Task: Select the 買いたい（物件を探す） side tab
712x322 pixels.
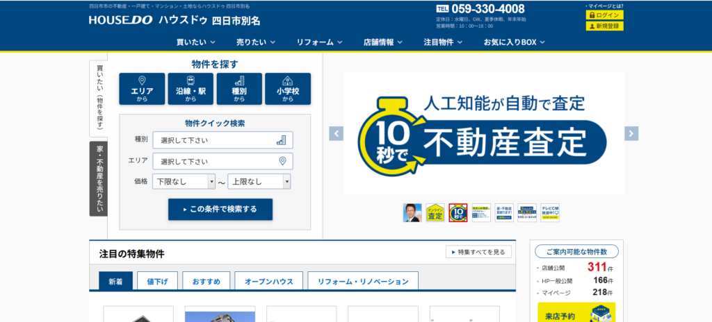Action: pyautogui.click(x=99, y=99)
